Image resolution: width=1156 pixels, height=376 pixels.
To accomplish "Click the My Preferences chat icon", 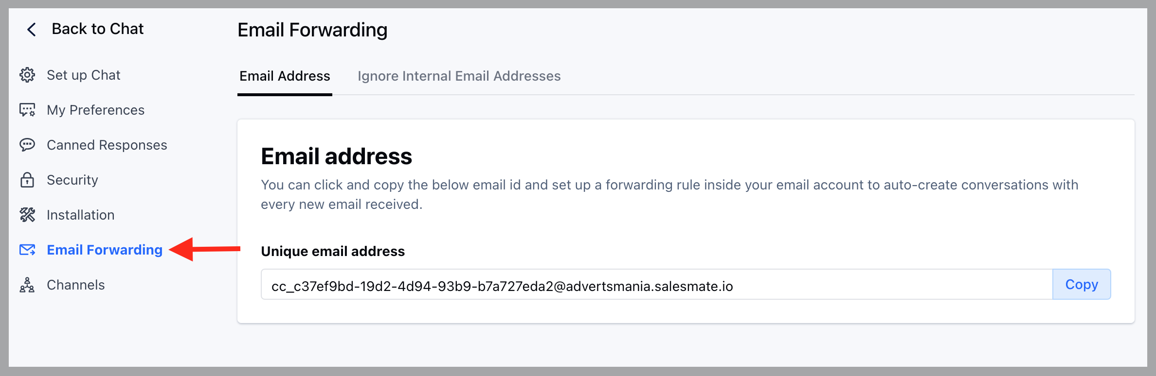I will coord(27,110).
